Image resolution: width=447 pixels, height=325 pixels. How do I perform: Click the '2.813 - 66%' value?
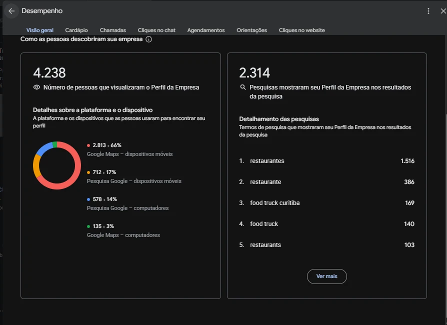click(x=107, y=145)
